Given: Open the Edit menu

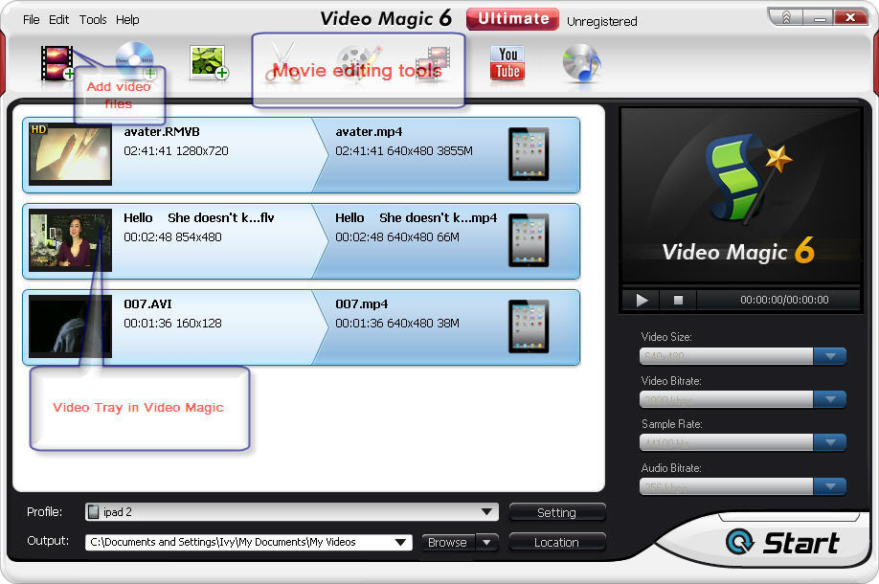Looking at the screenshot, I should (x=58, y=19).
